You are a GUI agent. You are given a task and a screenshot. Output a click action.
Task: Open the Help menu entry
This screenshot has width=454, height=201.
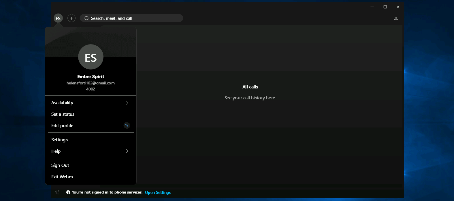coord(56,151)
